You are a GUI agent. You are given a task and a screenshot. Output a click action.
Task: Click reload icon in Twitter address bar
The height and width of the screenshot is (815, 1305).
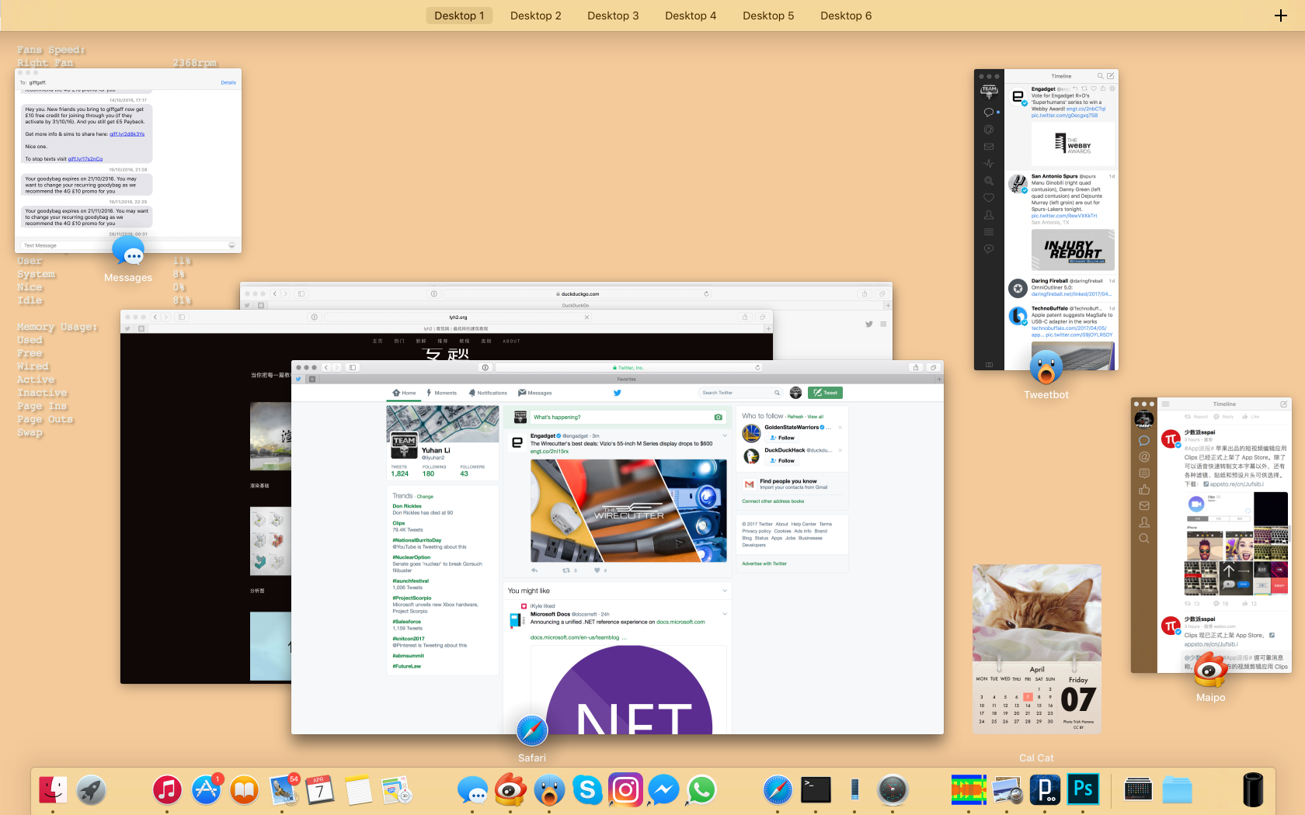(x=757, y=368)
